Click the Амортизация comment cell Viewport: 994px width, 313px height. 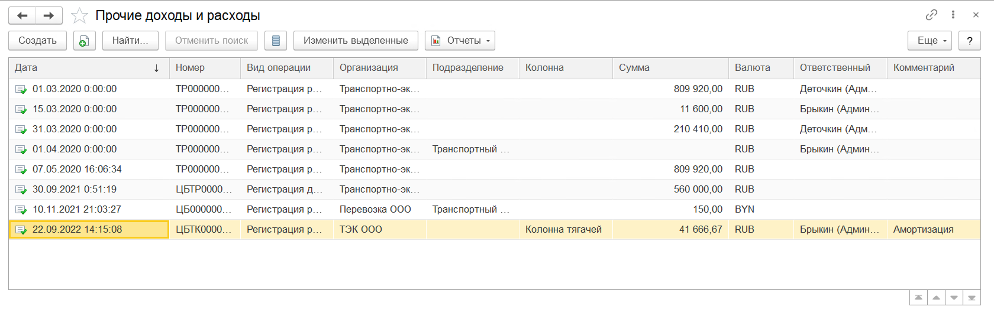point(934,230)
